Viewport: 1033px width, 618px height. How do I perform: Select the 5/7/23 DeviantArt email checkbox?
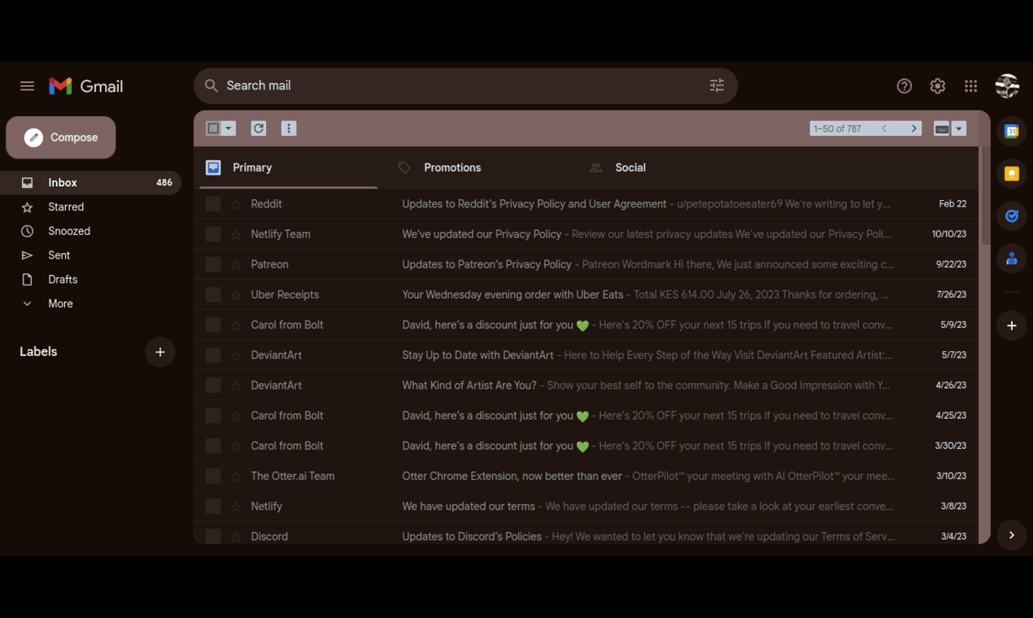213,355
